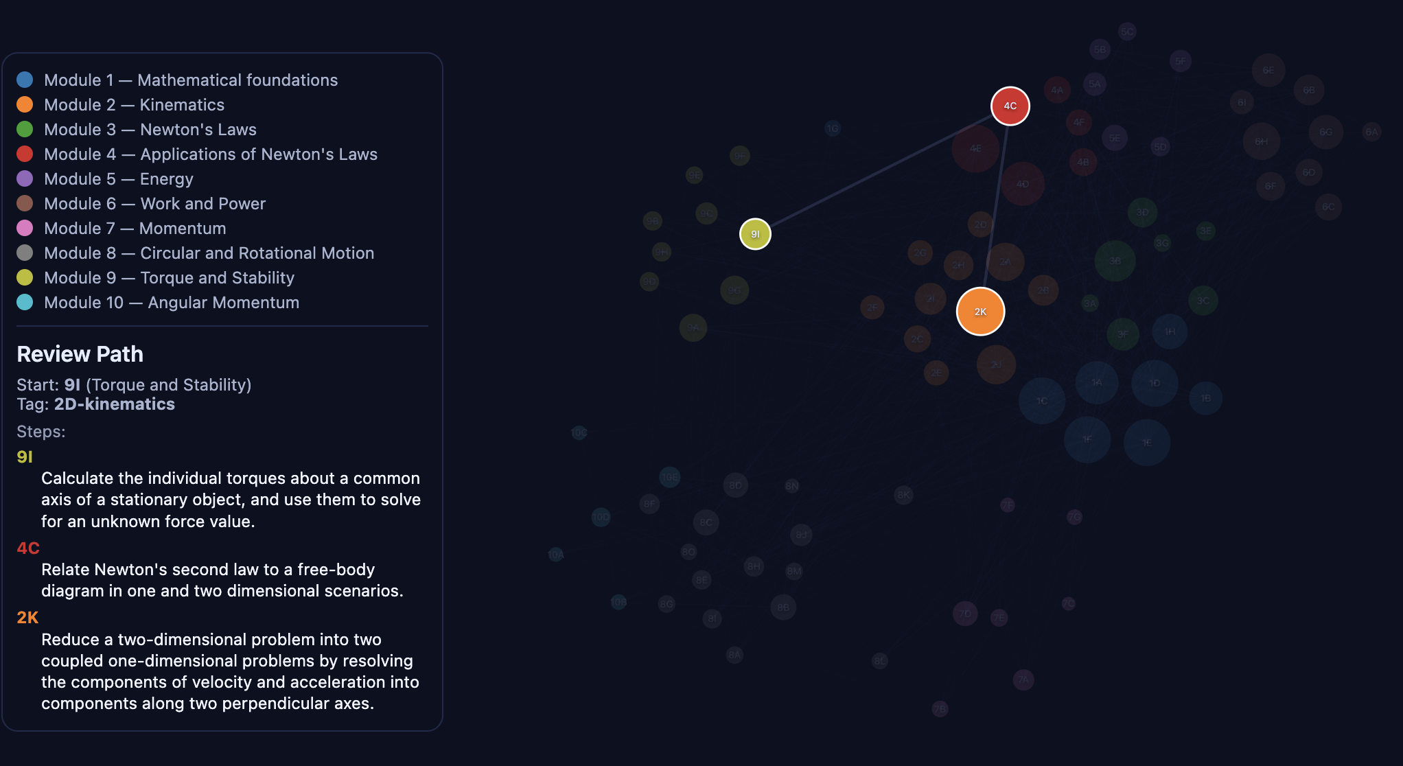Select node 1G near the top
Image resolution: width=1403 pixels, height=766 pixels.
tap(832, 127)
